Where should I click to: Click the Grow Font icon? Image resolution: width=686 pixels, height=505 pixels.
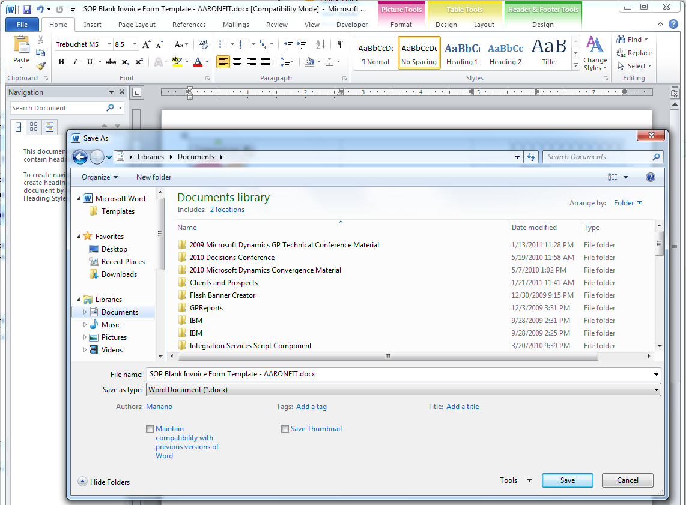(x=147, y=44)
